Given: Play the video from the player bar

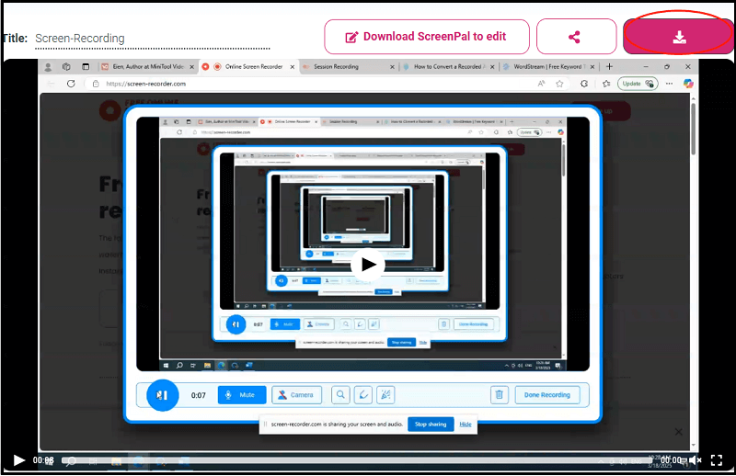Looking at the screenshot, I should click(18, 460).
